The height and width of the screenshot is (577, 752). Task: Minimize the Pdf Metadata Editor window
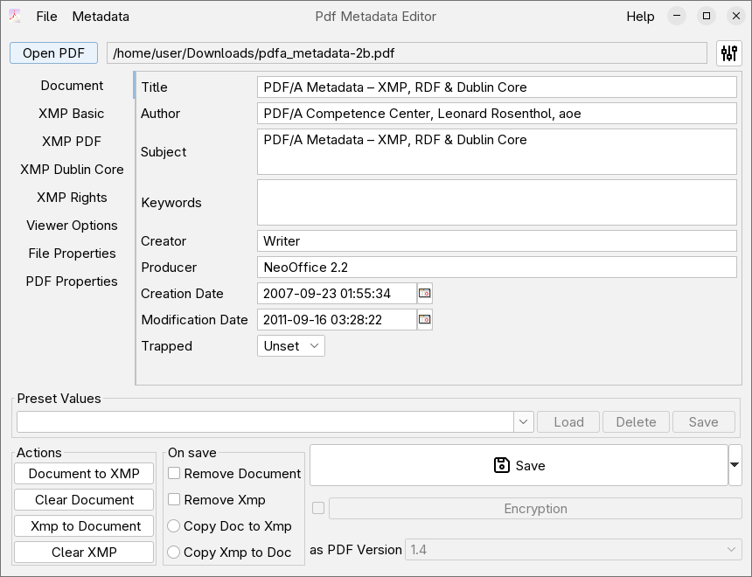coord(677,17)
